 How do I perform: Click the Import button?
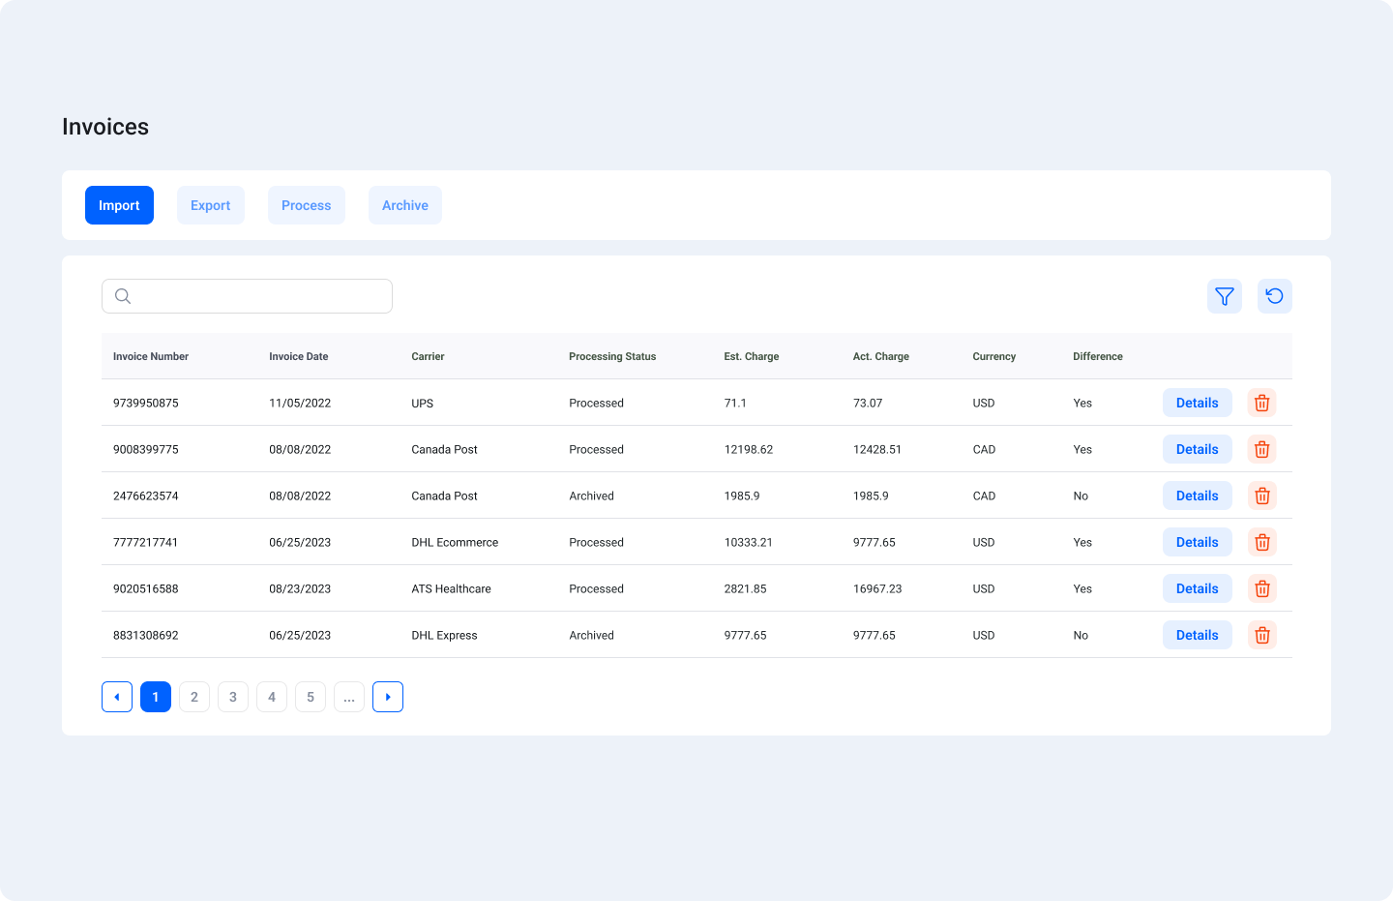[x=119, y=205]
